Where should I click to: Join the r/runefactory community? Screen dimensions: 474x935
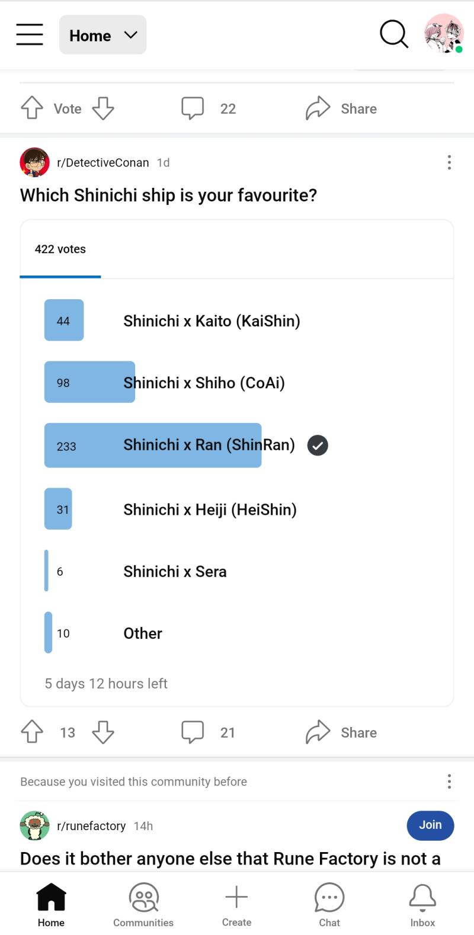click(x=430, y=825)
